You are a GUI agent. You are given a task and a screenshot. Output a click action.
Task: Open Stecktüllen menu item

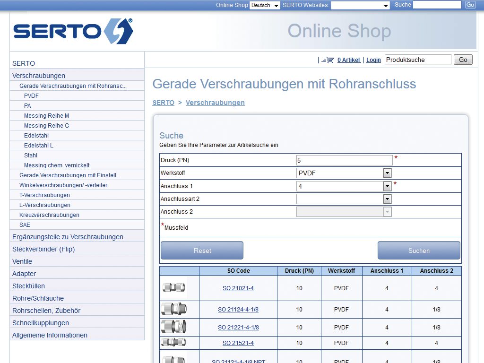click(77, 286)
